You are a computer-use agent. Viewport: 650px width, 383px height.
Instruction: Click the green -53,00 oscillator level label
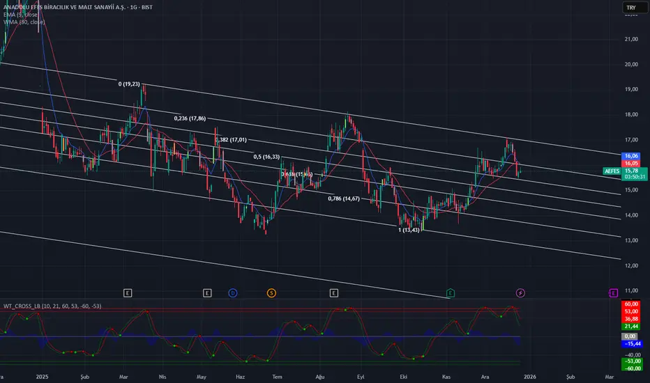point(632,361)
